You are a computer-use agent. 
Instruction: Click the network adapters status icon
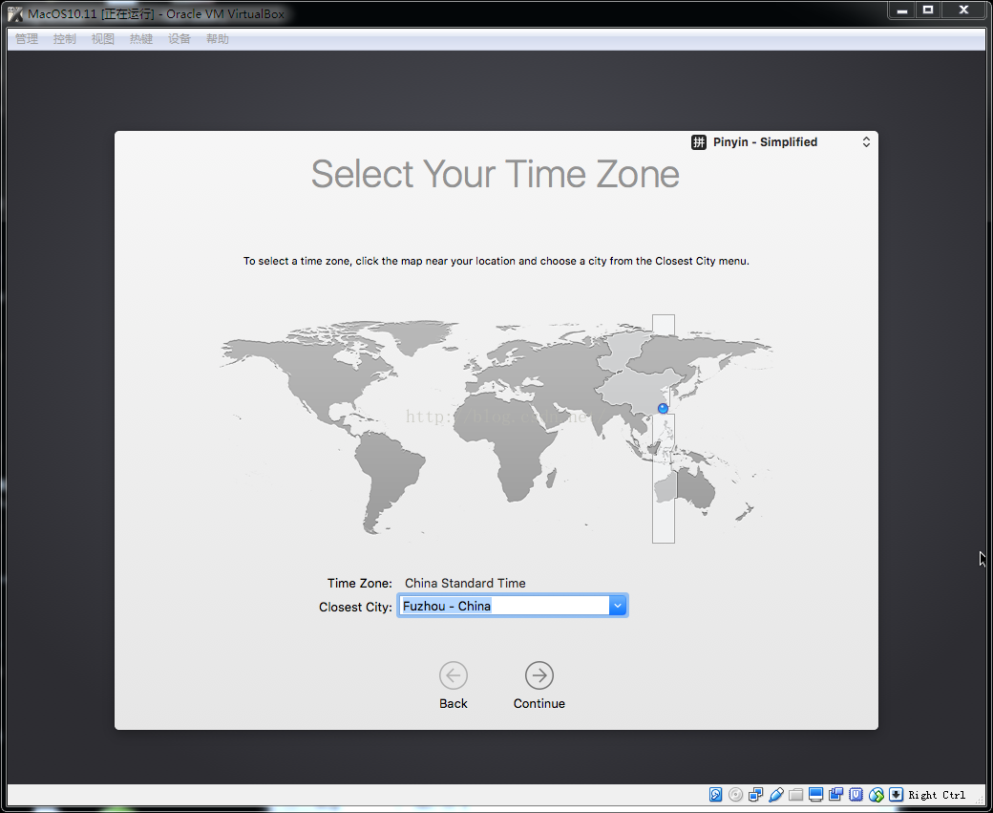pos(755,795)
